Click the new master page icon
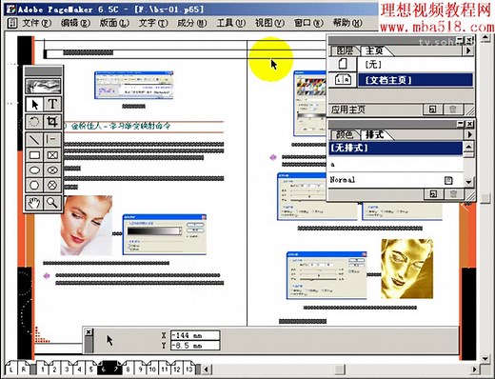This screenshot has width=495, height=379. click(432, 110)
